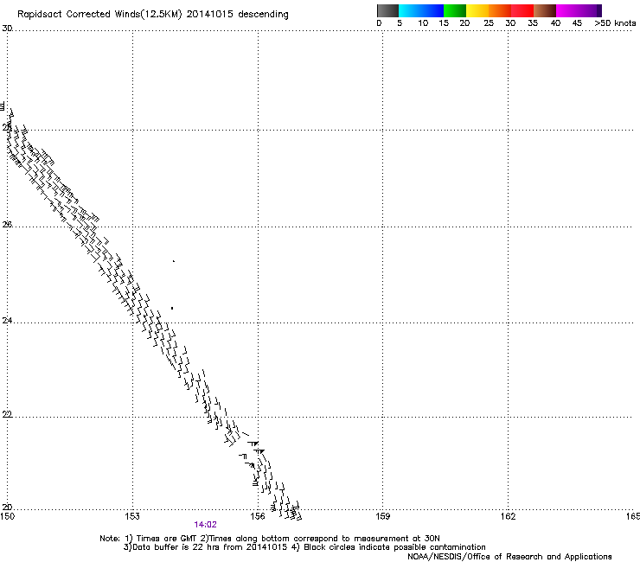Click the purple 14:02 time label
This screenshot has height=562, width=640.
click(205, 525)
